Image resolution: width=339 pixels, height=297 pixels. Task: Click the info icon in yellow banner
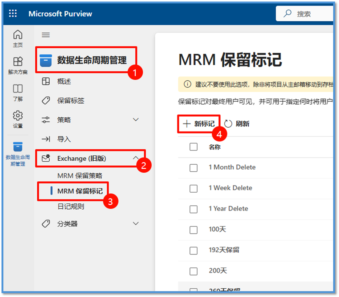click(x=187, y=84)
